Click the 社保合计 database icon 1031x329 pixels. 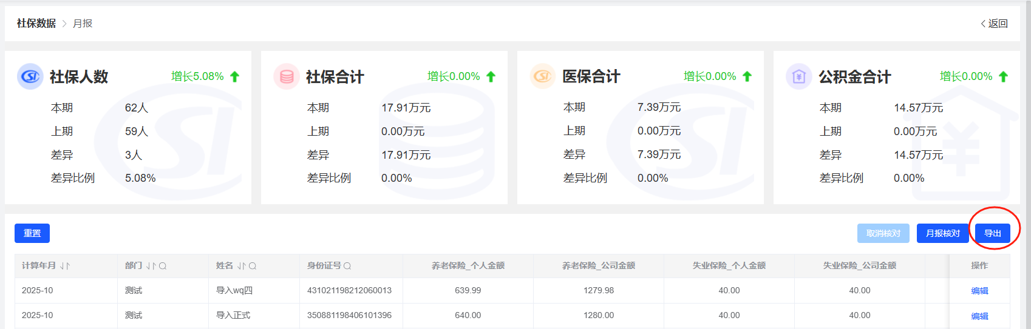tap(287, 76)
